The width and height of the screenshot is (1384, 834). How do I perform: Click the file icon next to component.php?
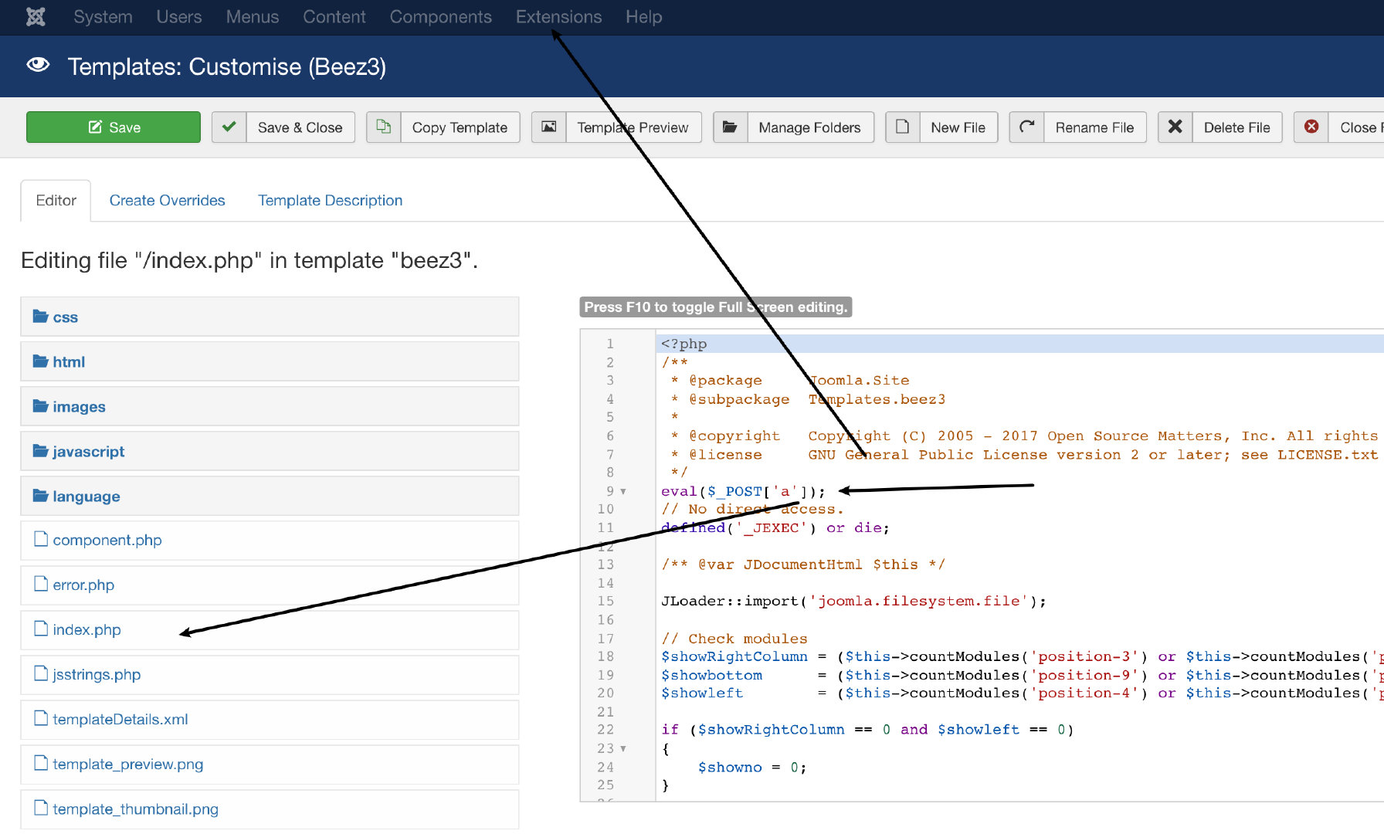[41, 539]
